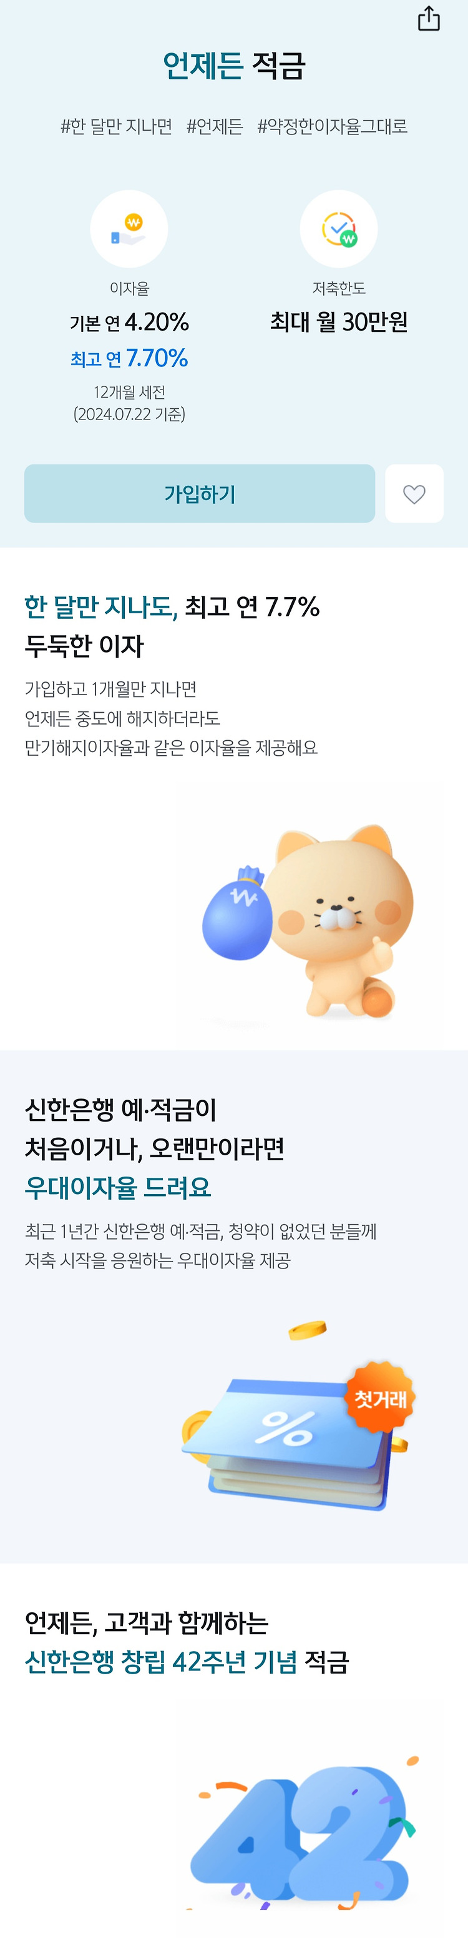Click the 기본 연 4.20% rate text
The width and height of the screenshot is (468, 1938).
129,322
